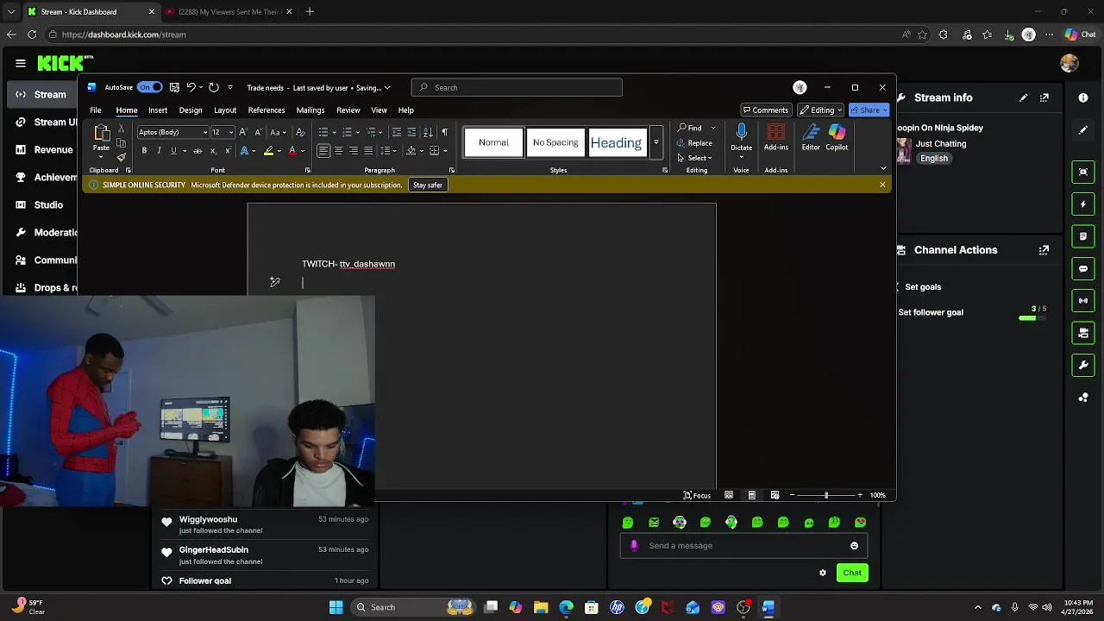This screenshot has width=1104, height=621.
Task: Apply the No Spacing style
Action: (x=555, y=142)
